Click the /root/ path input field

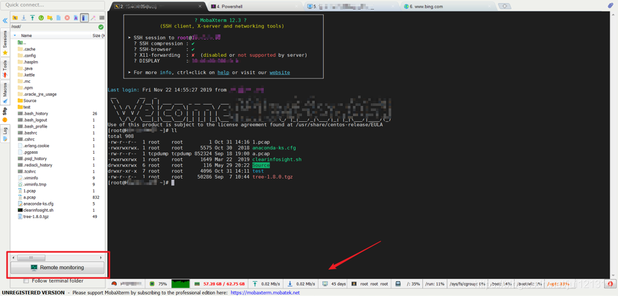coord(54,27)
